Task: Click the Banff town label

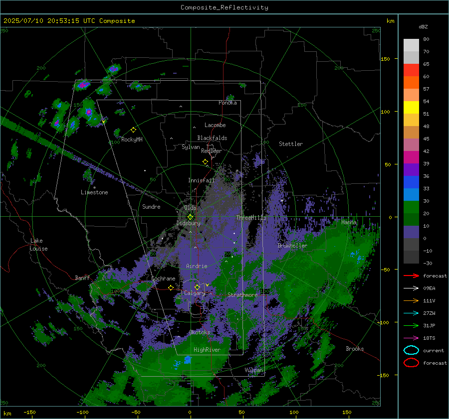Action: pyautogui.click(x=82, y=278)
